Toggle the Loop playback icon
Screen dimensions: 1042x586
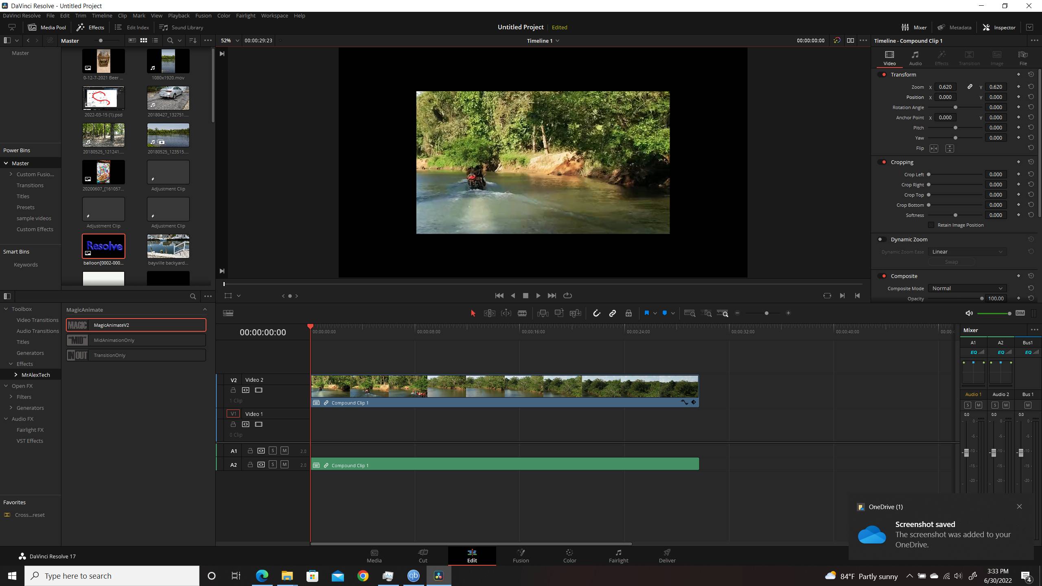click(x=567, y=295)
